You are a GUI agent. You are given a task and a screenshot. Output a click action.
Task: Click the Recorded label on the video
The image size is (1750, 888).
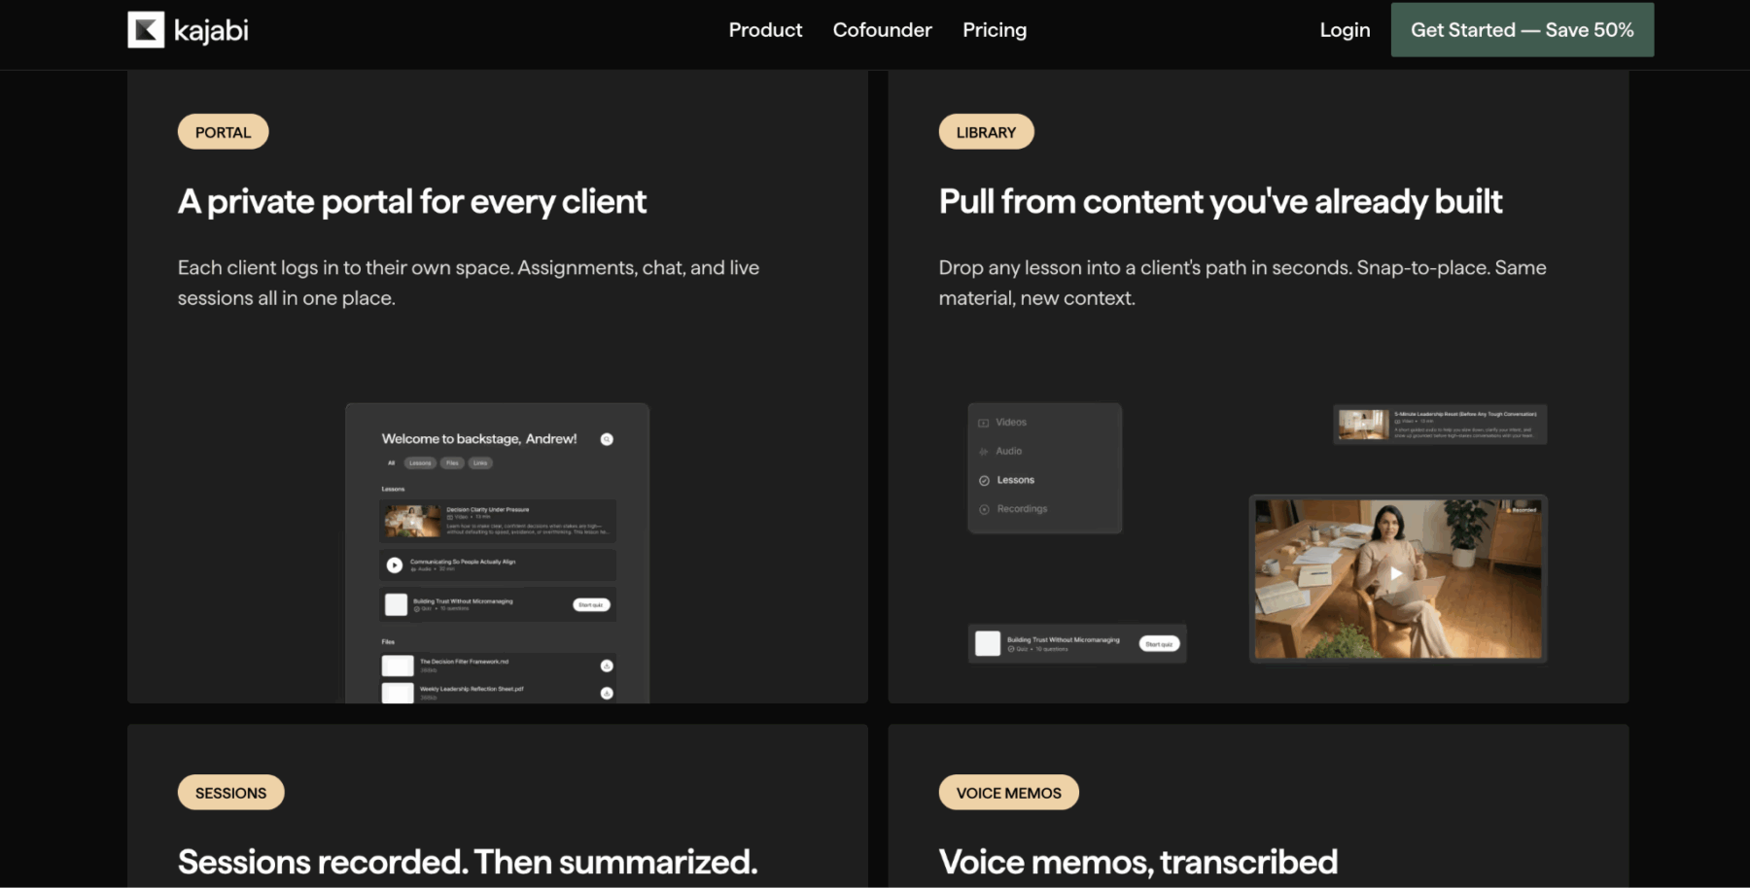click(1522, 509)
